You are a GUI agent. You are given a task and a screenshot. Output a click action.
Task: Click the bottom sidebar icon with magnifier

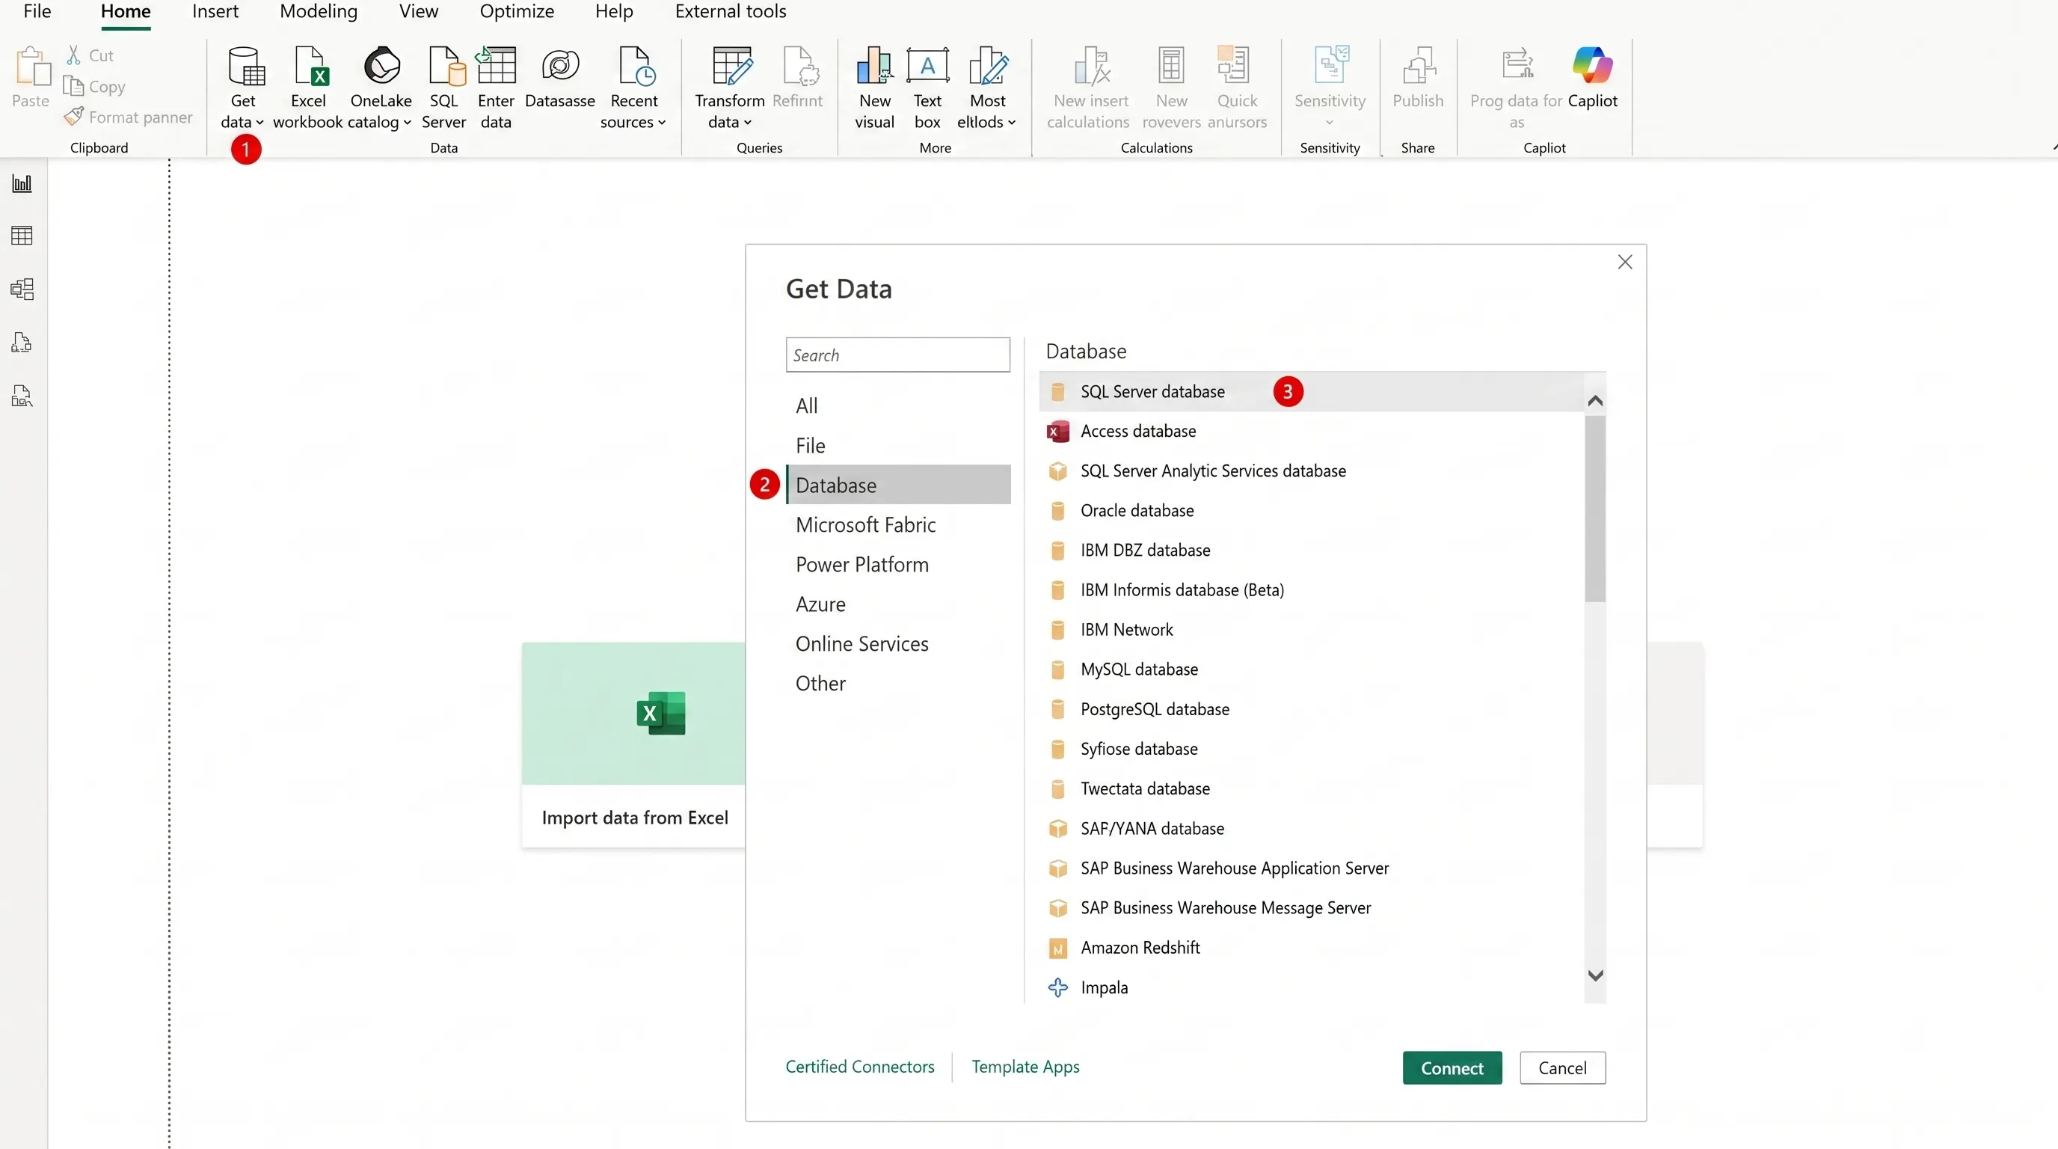click(x=22, y=396)
